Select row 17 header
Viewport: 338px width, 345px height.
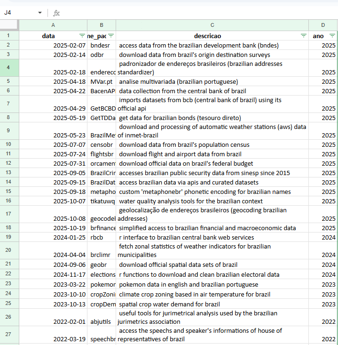pyautogui.click(x=8, y=214)
